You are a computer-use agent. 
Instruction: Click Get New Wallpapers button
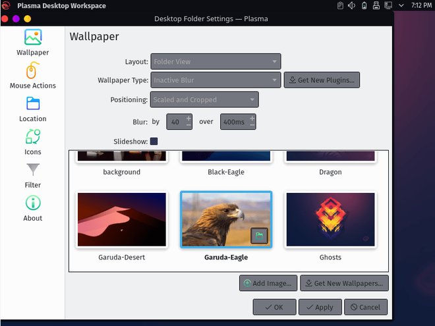pyautogui.click(x=344, y=283)
